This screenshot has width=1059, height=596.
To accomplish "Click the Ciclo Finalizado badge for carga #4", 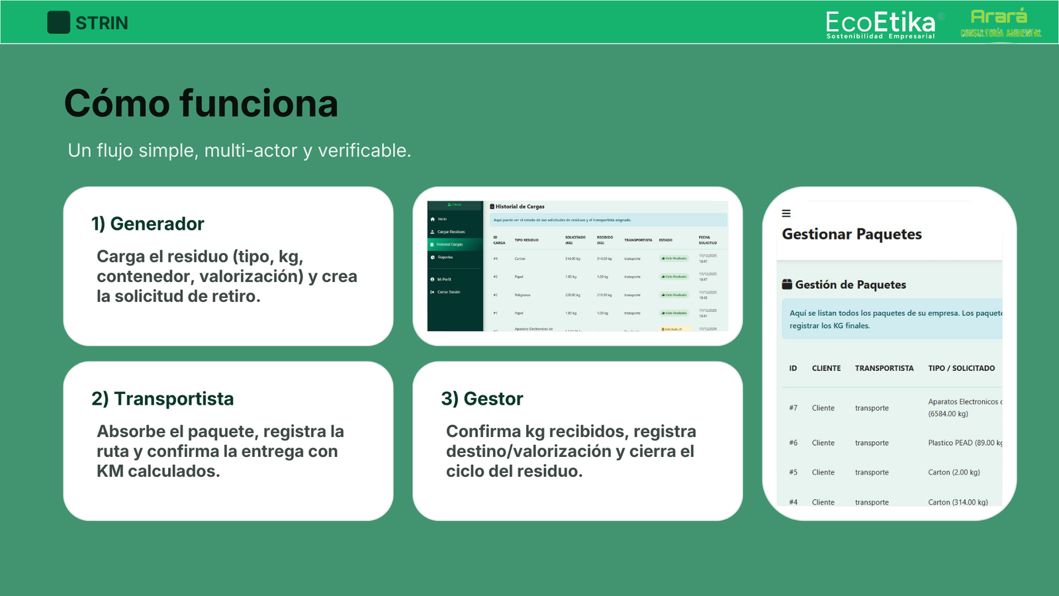I will 674,258.
